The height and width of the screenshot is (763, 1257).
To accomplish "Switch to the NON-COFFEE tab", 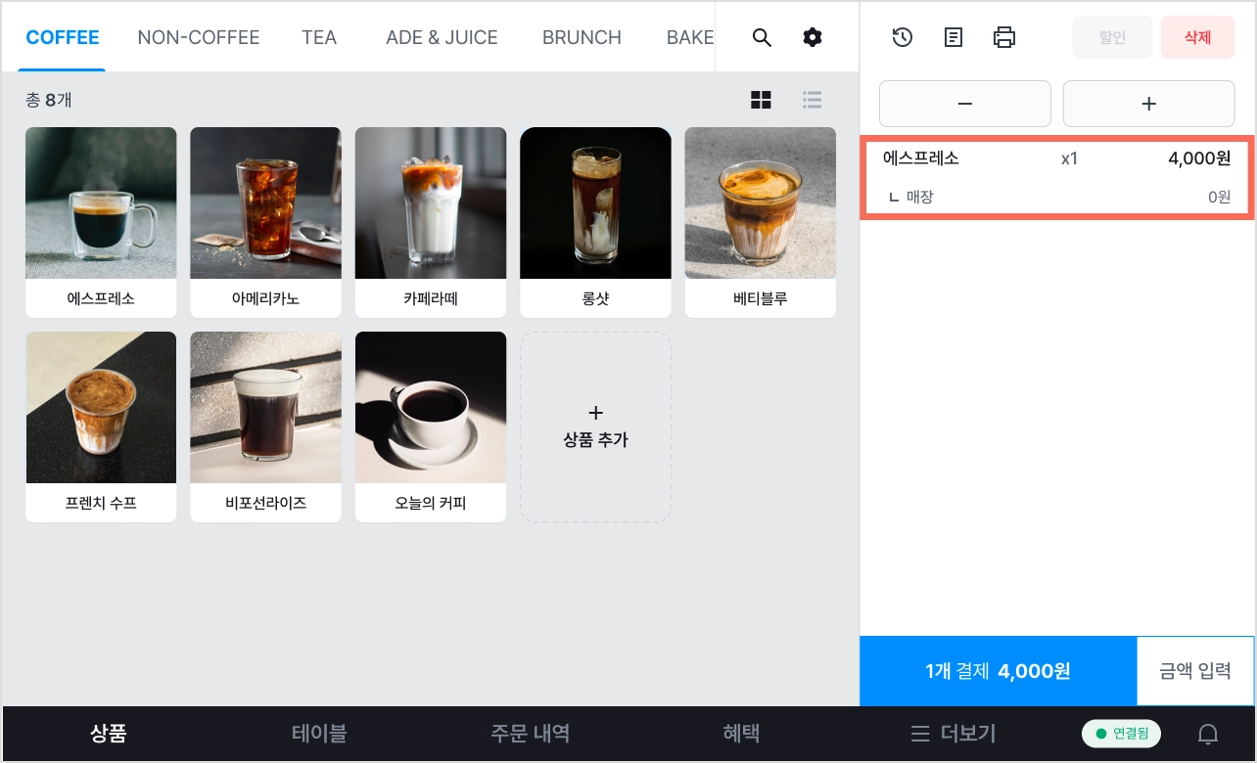I will 199,38.
